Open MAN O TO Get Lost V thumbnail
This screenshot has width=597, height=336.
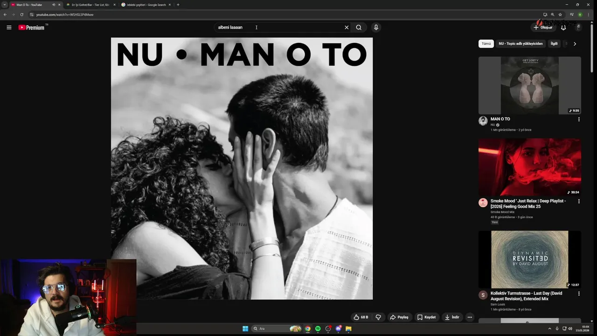(530, 85)
